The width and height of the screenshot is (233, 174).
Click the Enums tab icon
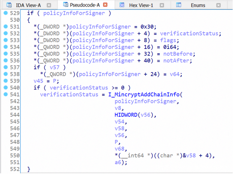click(x=179, y=5)
